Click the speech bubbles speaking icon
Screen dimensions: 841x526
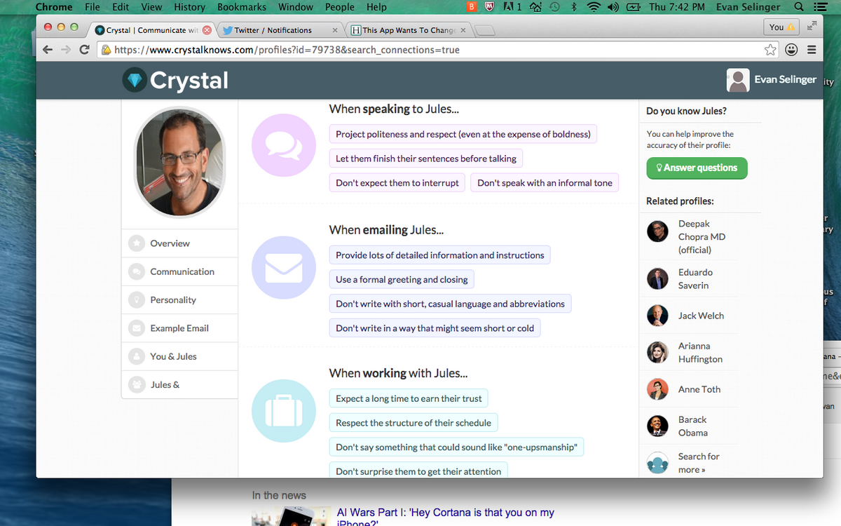284,147
